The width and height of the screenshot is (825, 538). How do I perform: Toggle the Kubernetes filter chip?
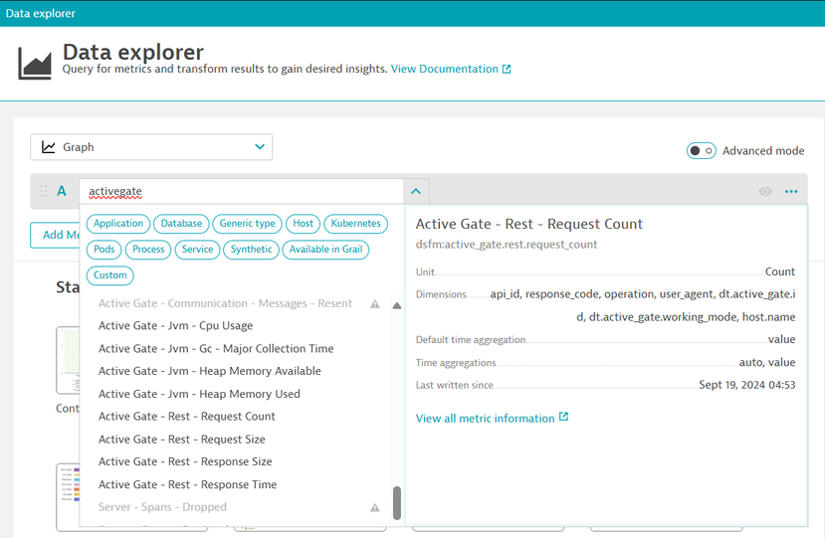(355, 224)
